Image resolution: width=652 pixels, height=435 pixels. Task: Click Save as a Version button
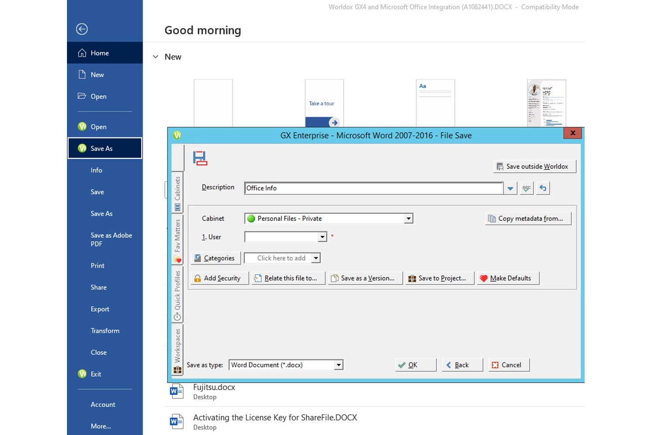click(365, 279)
